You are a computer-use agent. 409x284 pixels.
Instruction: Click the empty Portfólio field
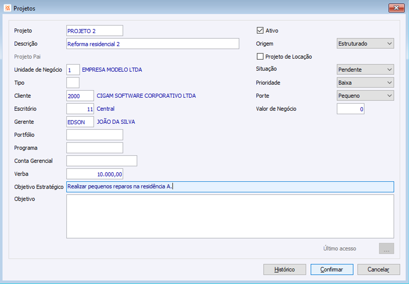95,135
